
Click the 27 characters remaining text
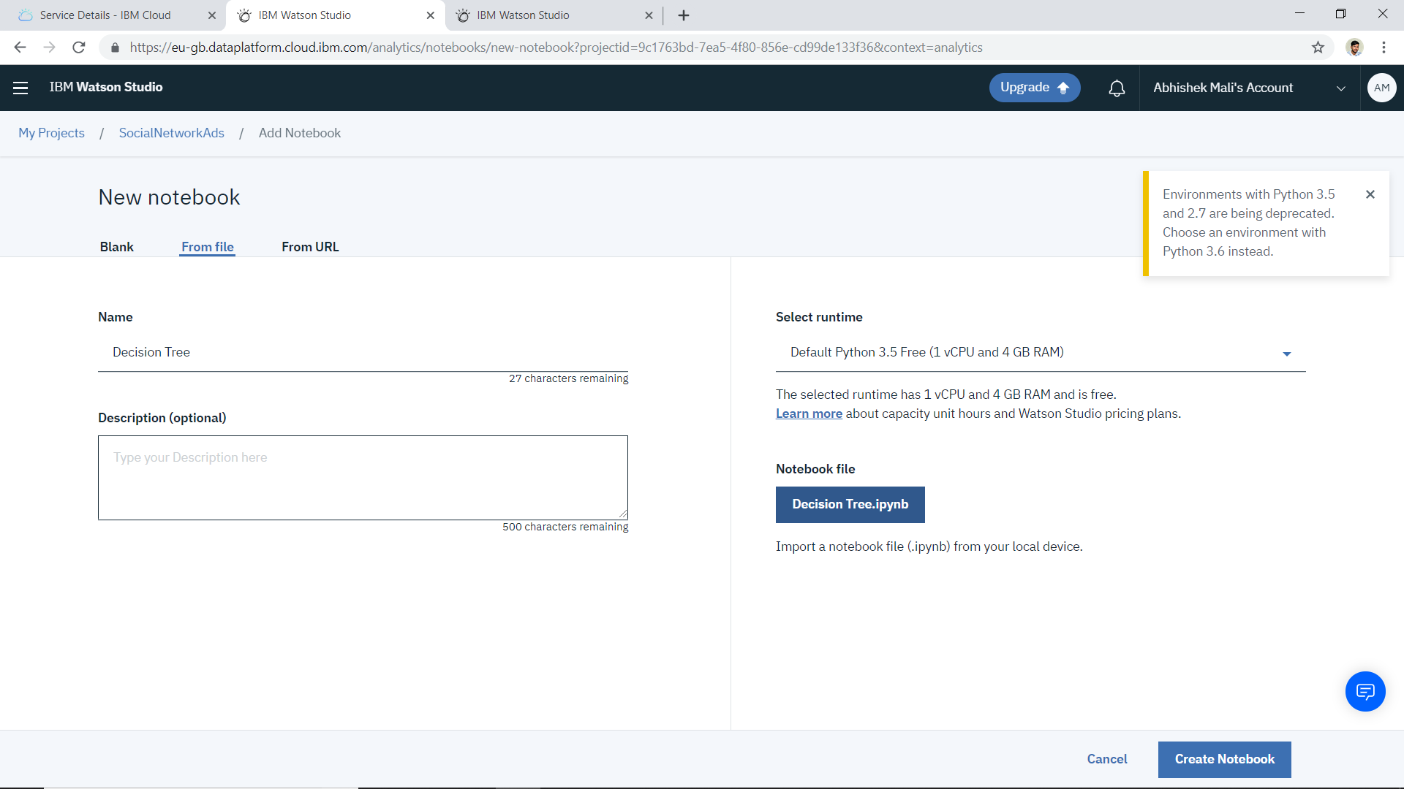click(x=569, y=378)
